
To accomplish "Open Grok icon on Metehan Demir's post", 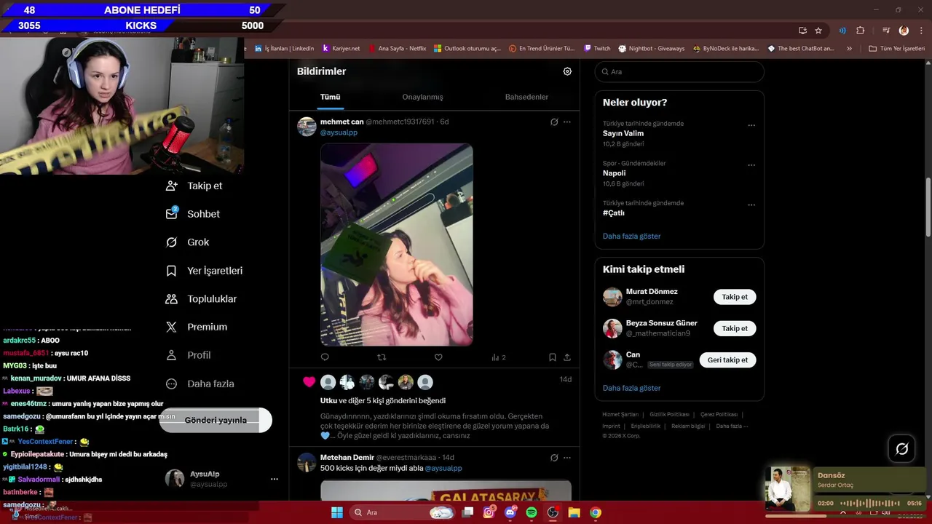I will click(554, 458).
